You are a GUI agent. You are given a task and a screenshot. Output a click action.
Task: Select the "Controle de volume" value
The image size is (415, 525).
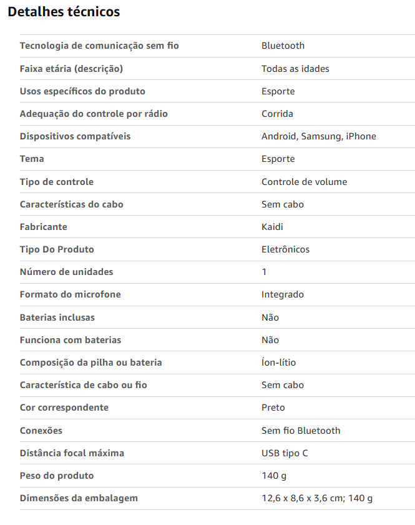pos(304,182)
